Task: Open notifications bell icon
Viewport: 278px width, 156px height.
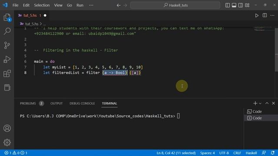Action: click(273, 153)
